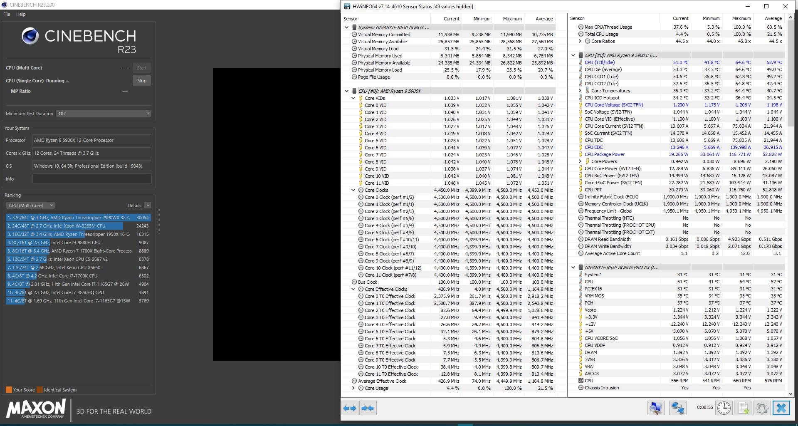Image resolution: width=798 pixels, height=426 pixels.
Task: Click the right pane Average column header
Action: click(768, 18)
